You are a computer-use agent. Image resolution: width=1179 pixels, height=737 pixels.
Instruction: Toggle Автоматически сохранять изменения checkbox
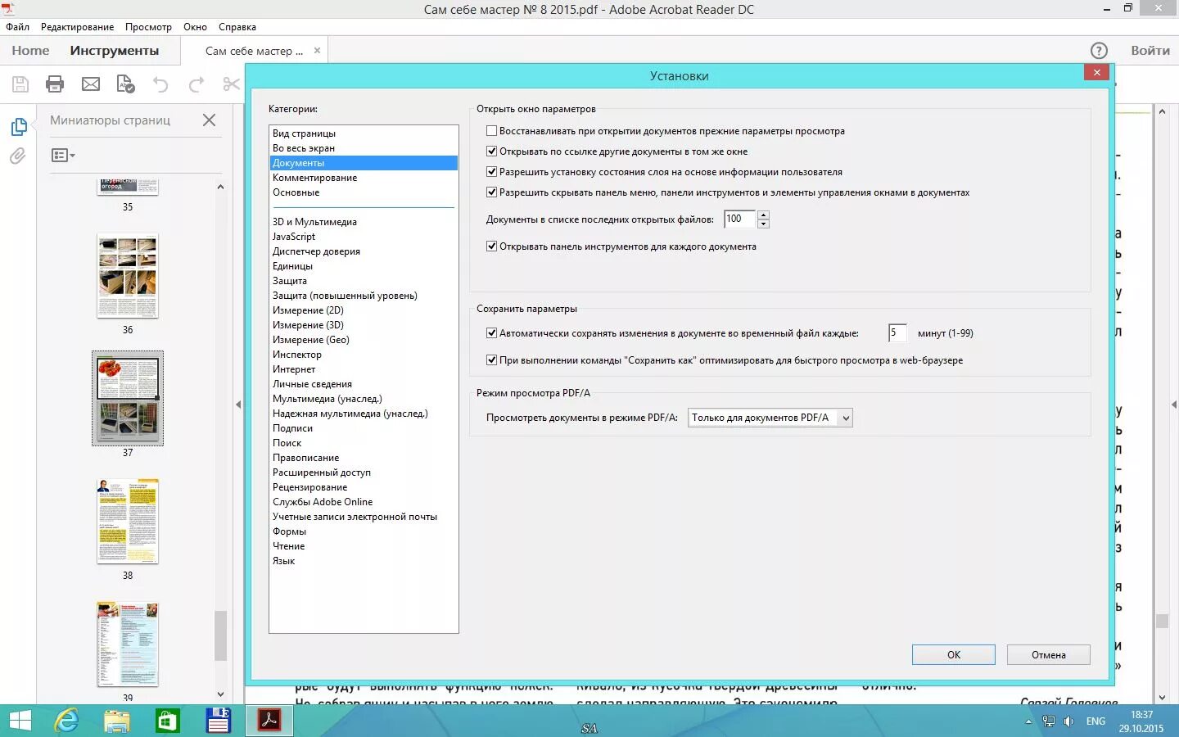(x=492, y=333)
